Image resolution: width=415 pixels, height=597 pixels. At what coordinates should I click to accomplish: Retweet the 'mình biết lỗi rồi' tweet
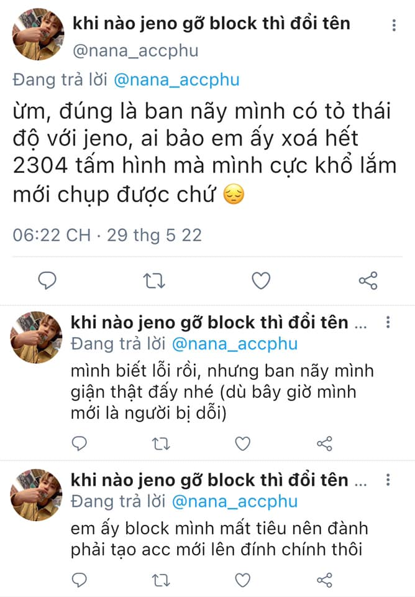click(161, 443)
